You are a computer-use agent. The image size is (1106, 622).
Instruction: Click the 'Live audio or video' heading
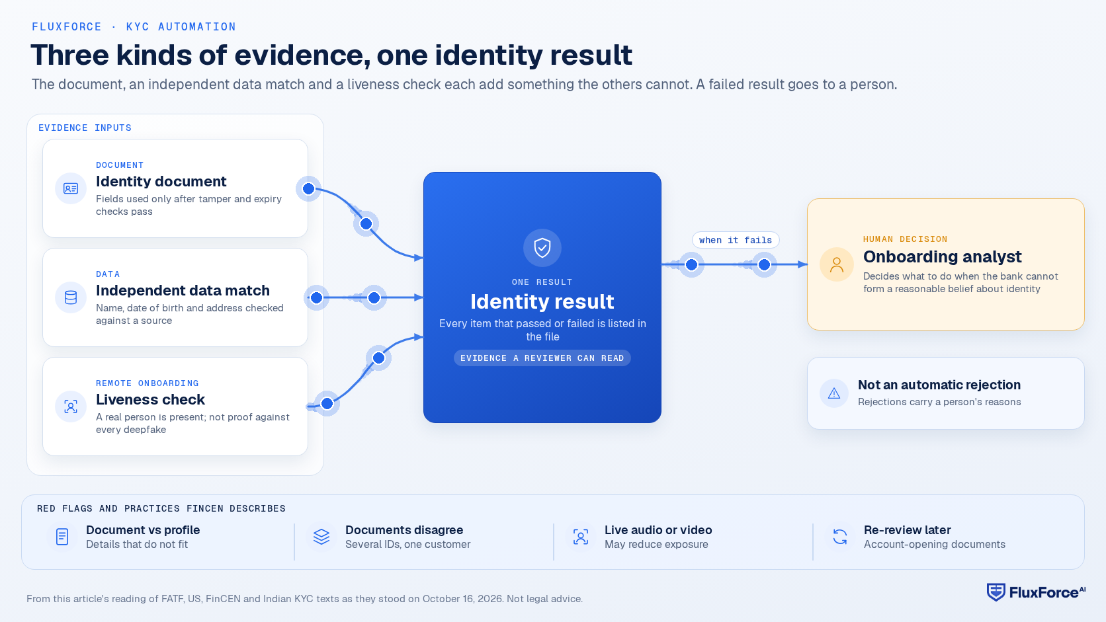coord(658,530)
